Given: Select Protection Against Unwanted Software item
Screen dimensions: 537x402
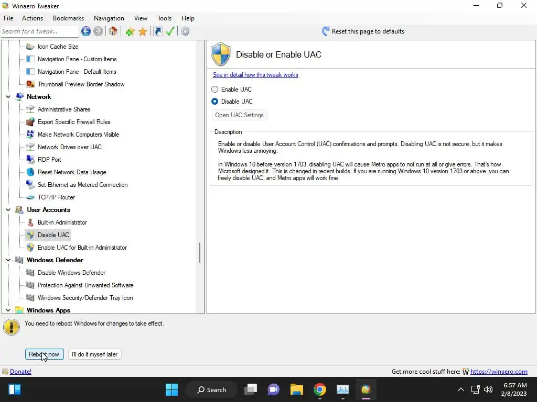Looking at the screenshot, I should point(85,285).
